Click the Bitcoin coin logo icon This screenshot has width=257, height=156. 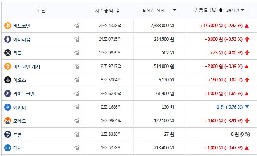(7, 26)
